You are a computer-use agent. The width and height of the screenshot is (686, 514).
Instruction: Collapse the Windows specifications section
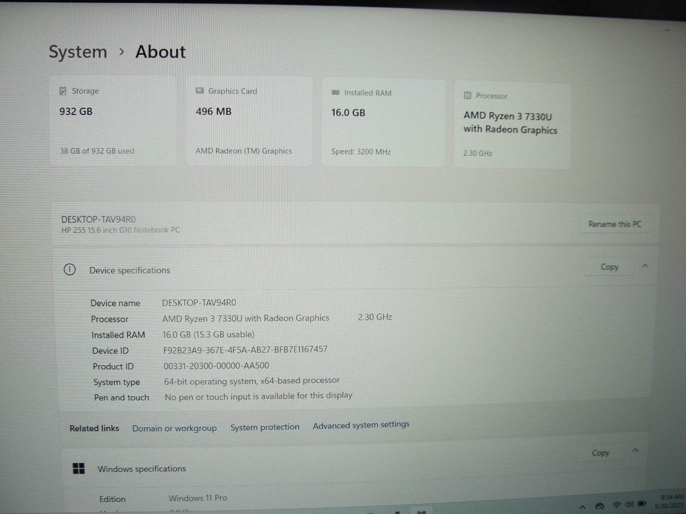point(635,450)
